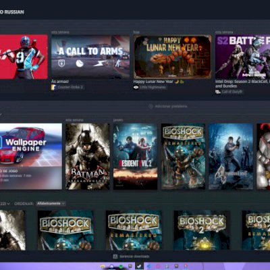This screenshot has width=270, height=270.
Task: Click the Little Nightmares eye icon
Action: 136,87
